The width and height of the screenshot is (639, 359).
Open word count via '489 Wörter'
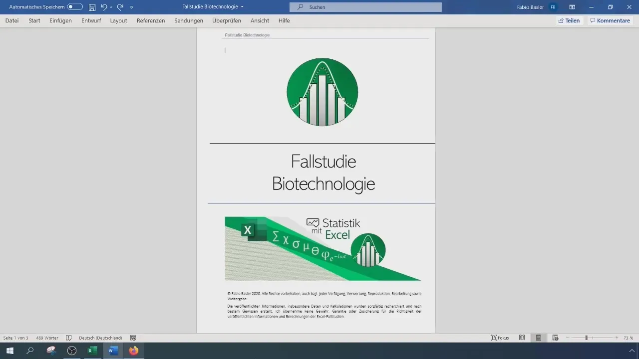coord(47,338)
